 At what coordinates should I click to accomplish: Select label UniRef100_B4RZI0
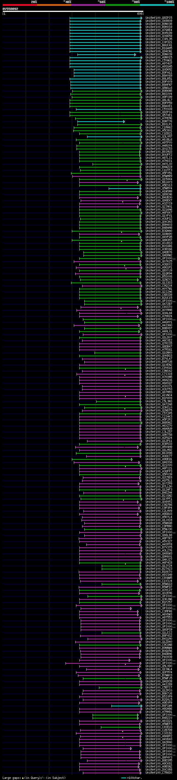click(159, 718)
